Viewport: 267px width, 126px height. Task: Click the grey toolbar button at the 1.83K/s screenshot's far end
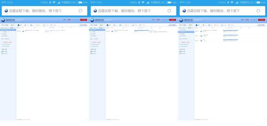83,25
